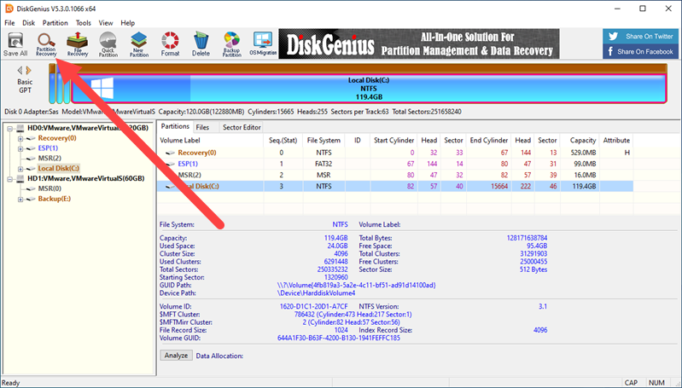Select Backup(E:) in the disk tree
The image size is (682, 388).
point(55,199)
